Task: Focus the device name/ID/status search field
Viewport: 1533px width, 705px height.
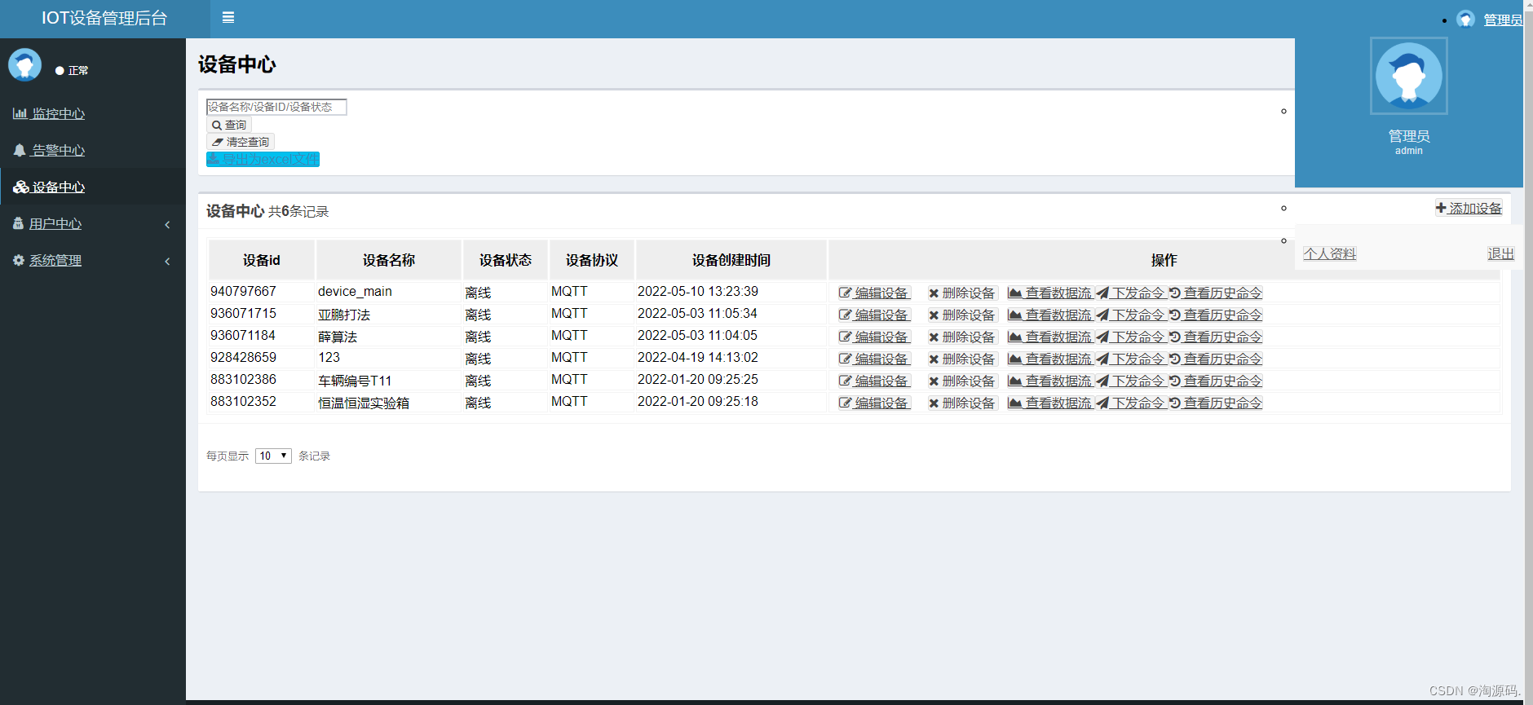Action: 276,107
